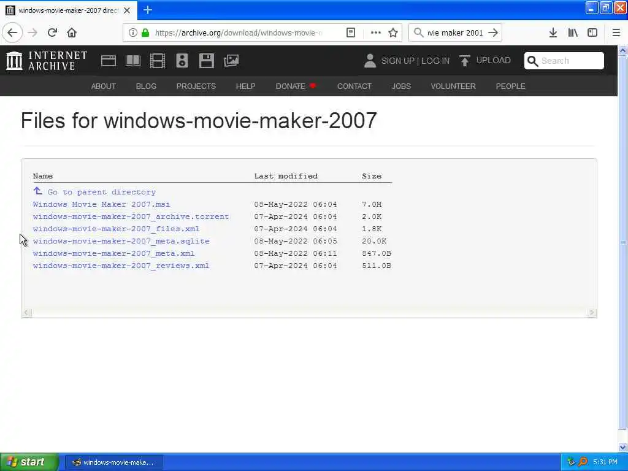Close the windows-movie-maker-2007 tab
The height and width of the screenshot is (471, 628).
tap(127, 10)
